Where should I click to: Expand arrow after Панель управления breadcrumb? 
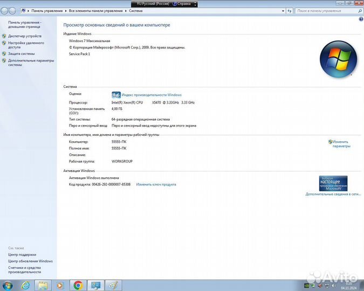click(x=66, y=11)
